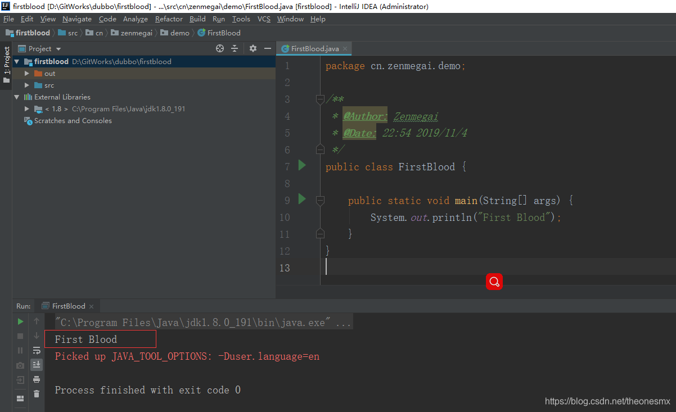The height and width of the screenshot is (412, 676).
Task: Clear console with the trash icon
Action: tap(37, 394)
